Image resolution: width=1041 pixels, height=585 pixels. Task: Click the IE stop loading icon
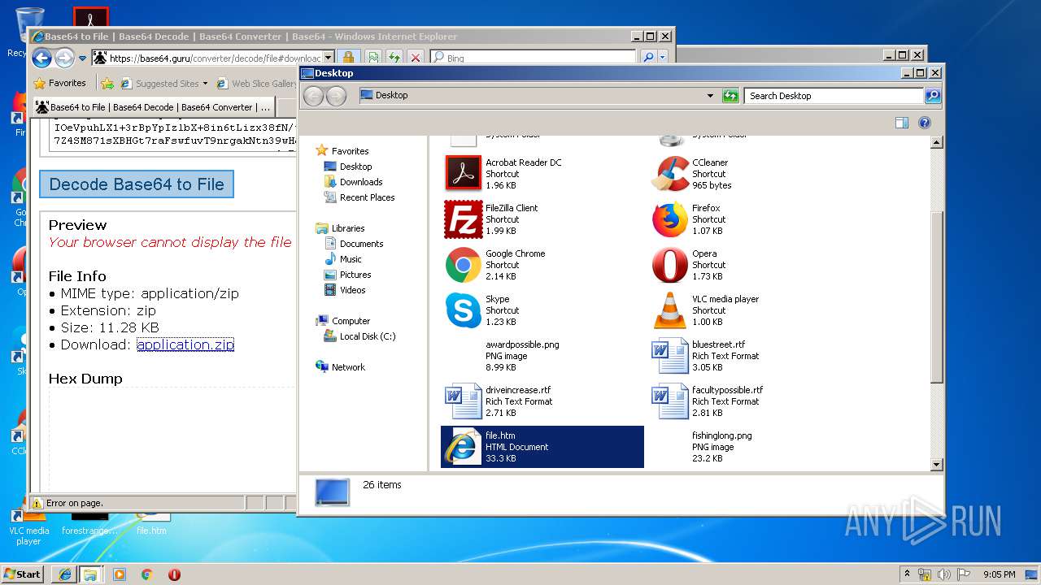415,58
